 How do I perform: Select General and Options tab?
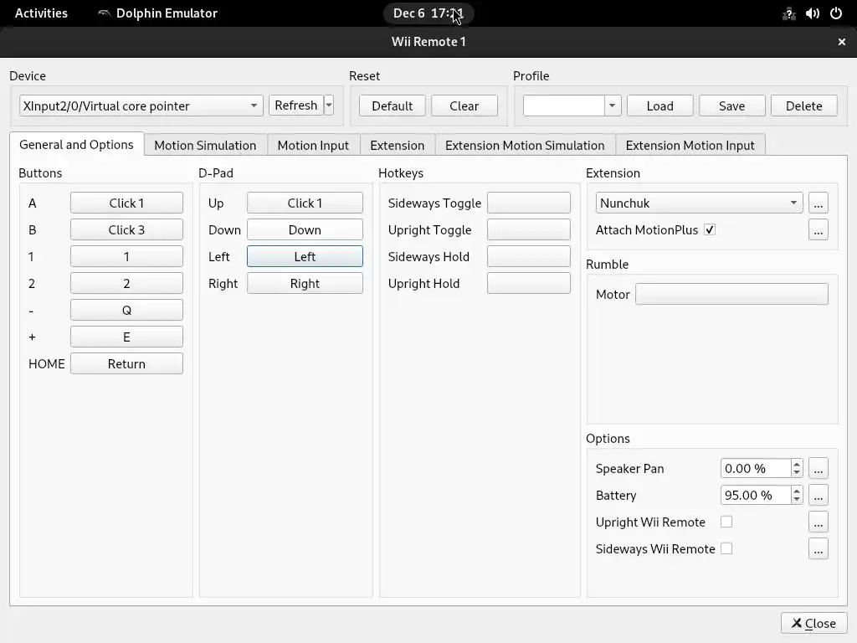76,144
